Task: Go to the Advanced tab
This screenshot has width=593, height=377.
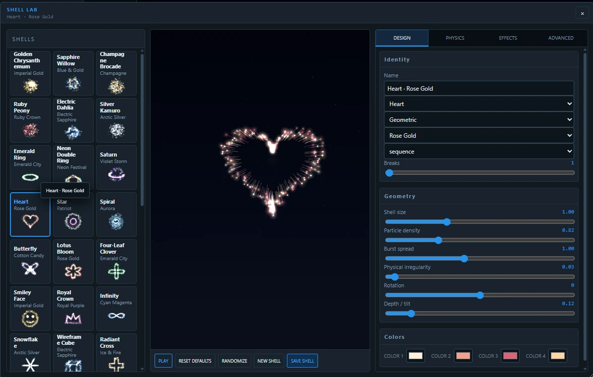Action: tap(561, 38)
